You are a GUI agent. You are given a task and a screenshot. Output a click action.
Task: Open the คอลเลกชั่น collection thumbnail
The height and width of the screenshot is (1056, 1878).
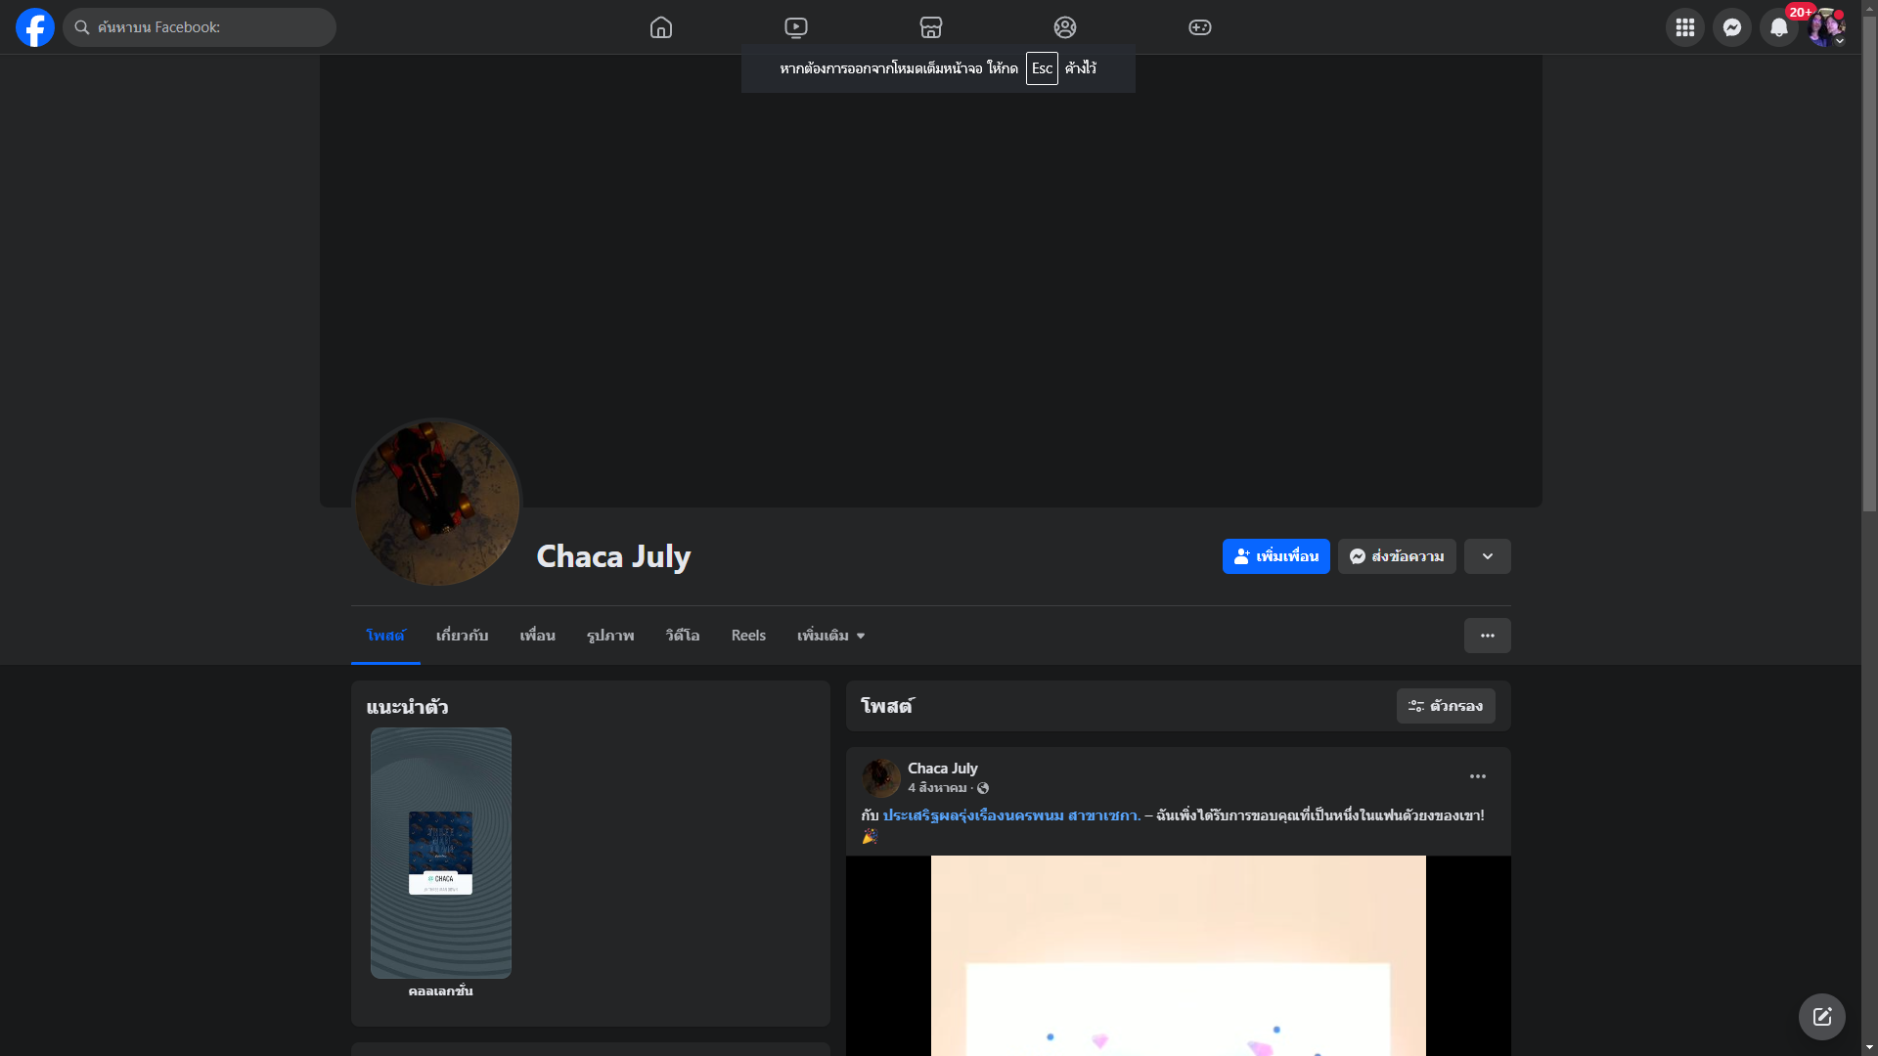point(441,853)
